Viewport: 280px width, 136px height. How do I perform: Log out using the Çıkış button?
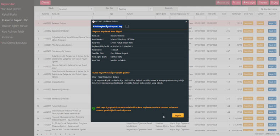[274, 3]
